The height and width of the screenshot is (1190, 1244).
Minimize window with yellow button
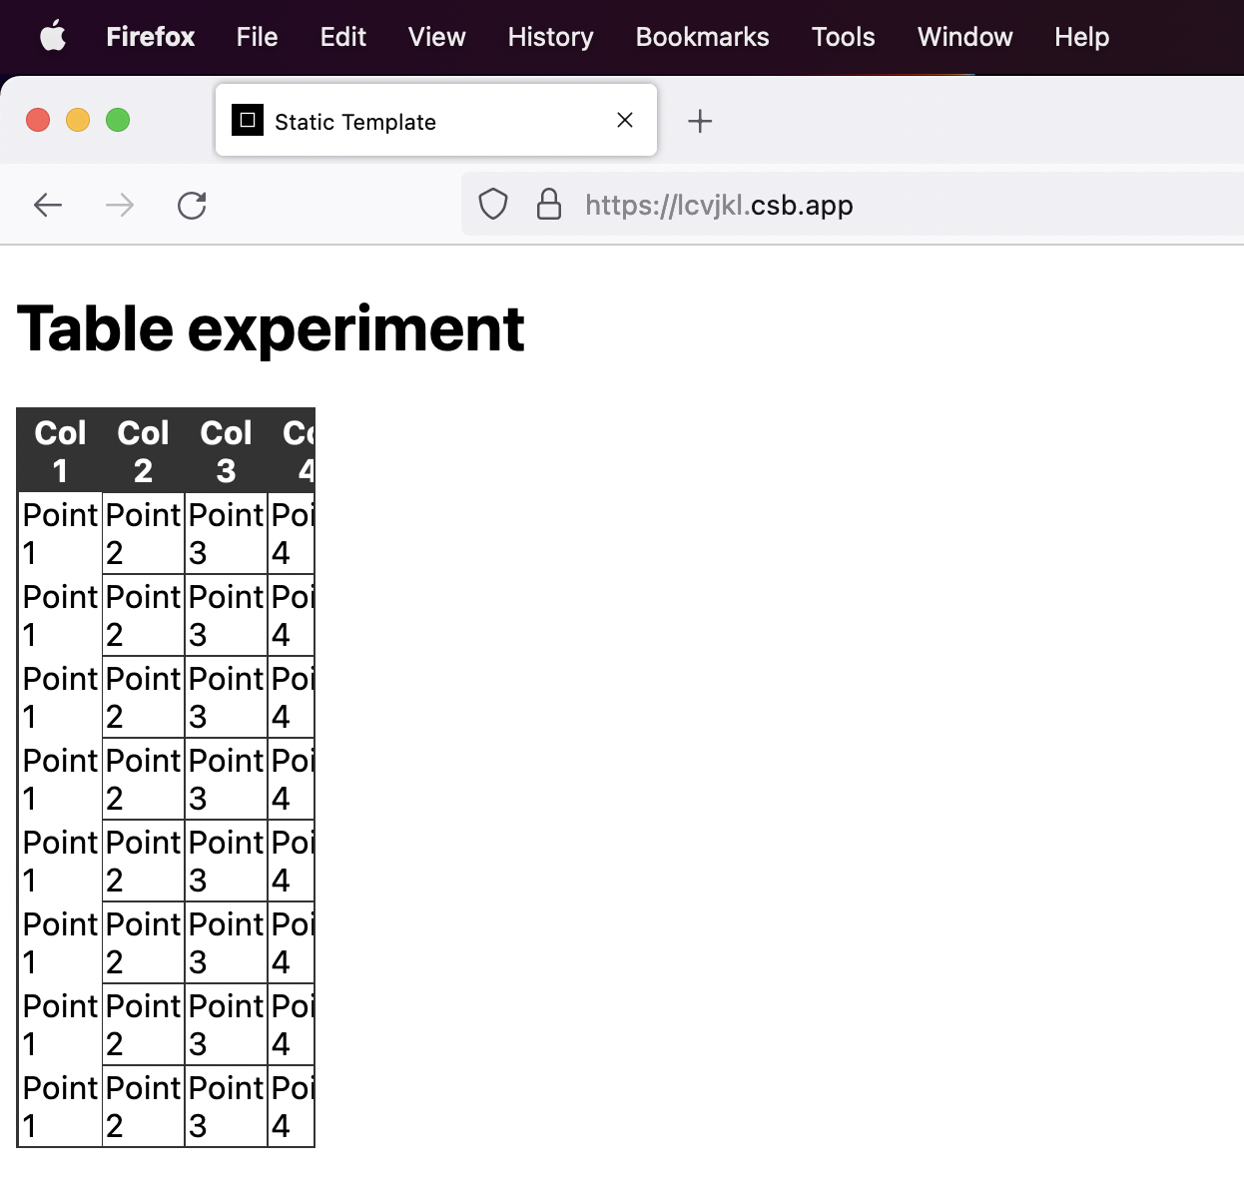(x=78, y=120)
